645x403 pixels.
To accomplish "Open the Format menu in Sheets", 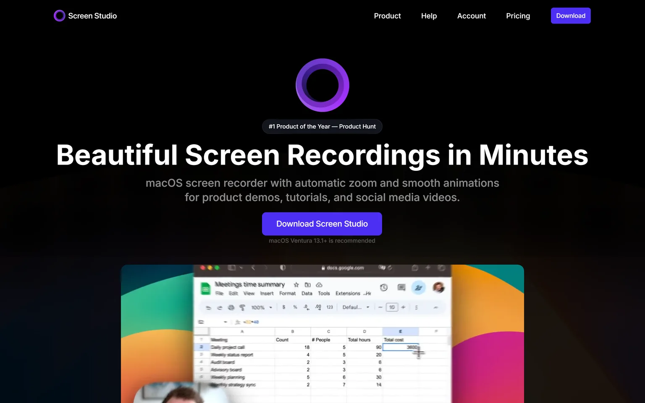I will 288,293.
